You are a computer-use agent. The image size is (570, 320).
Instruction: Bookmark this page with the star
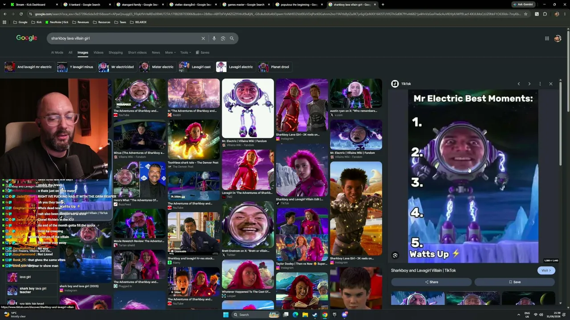[525, 14]
